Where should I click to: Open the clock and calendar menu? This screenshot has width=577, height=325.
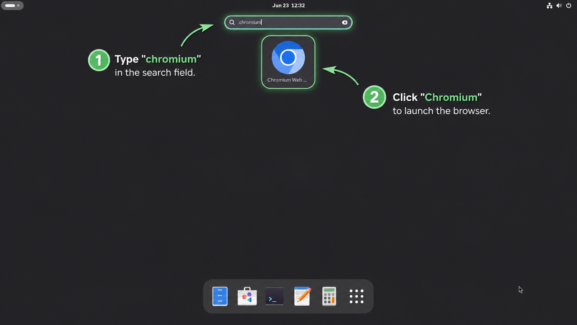(x=288, y=6)
